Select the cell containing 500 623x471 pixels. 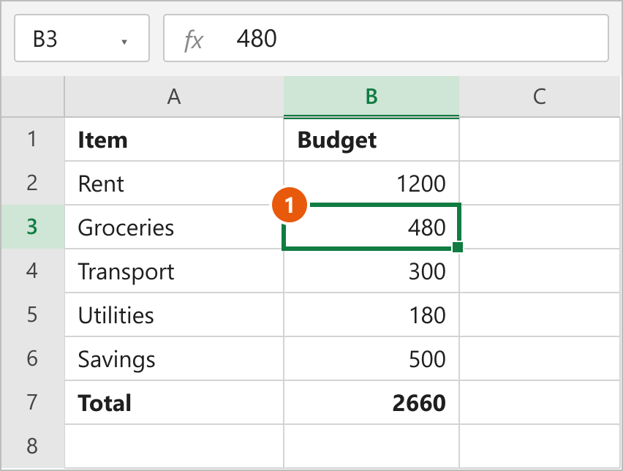pos(371,359)
